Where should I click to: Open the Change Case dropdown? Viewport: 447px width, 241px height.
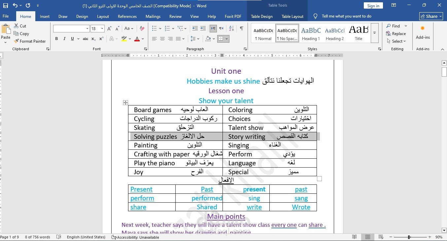coord(128,28)
